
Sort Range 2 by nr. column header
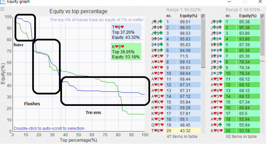pyautogui.click(x=228, y=16)
